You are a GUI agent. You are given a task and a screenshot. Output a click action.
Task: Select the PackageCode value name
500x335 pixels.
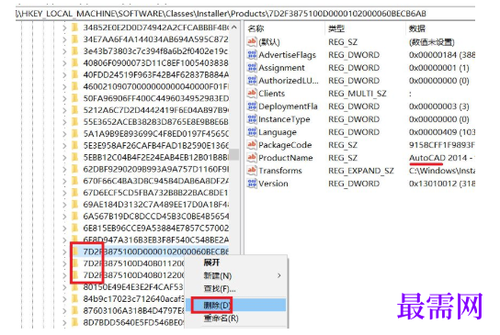click(285, 145)
